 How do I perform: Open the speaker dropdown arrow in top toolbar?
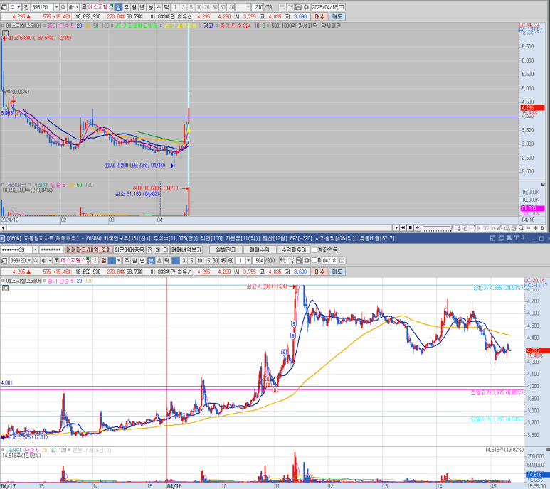[77, 7]
